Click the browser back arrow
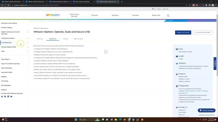The image size is (218, 122). (2, 5)
